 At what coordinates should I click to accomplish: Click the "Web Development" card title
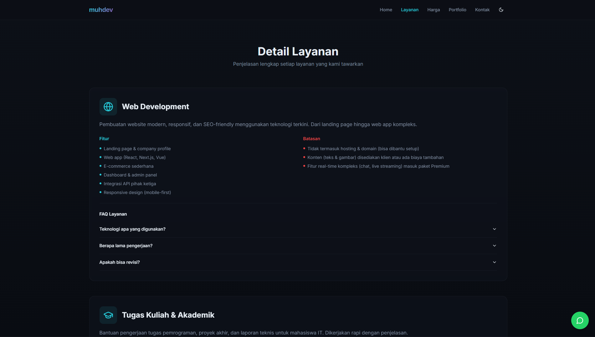pos(155,107)
